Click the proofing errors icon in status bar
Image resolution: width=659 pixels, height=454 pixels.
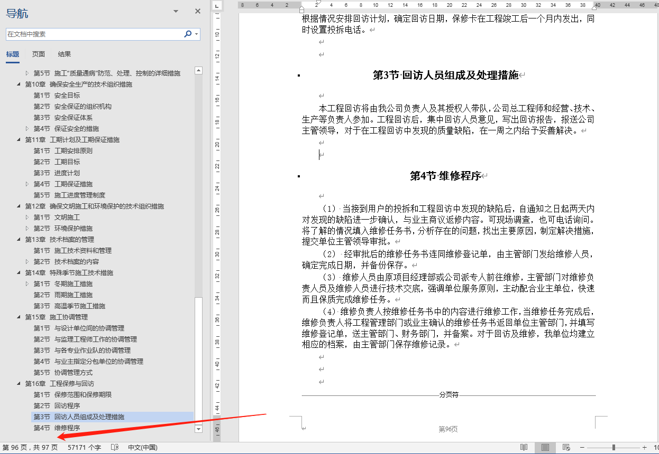click(x=115, y=446)
